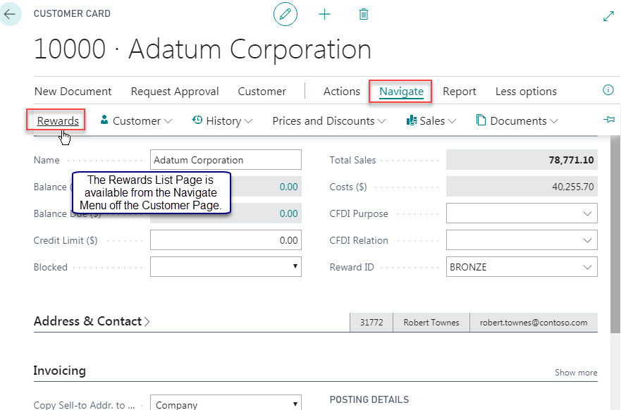The image size is (621, 410).
Task: Click the Customer person icon
Action: 104,120
